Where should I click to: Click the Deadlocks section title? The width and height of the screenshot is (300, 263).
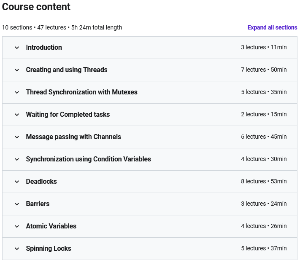[41, 181]
